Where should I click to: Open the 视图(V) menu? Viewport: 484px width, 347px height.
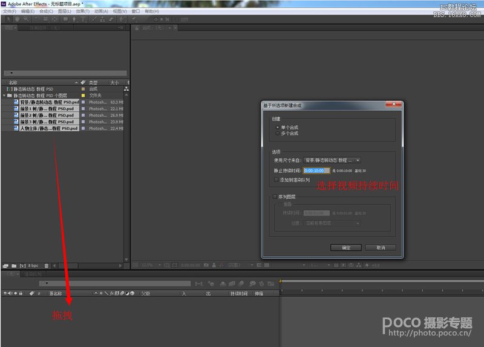click(120, 11)
